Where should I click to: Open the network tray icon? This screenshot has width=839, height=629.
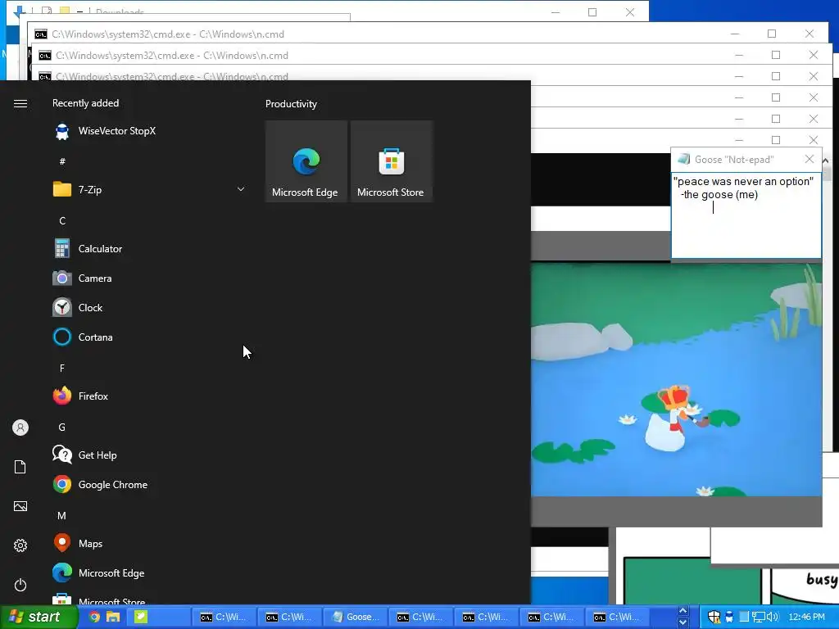click(758, 617)
